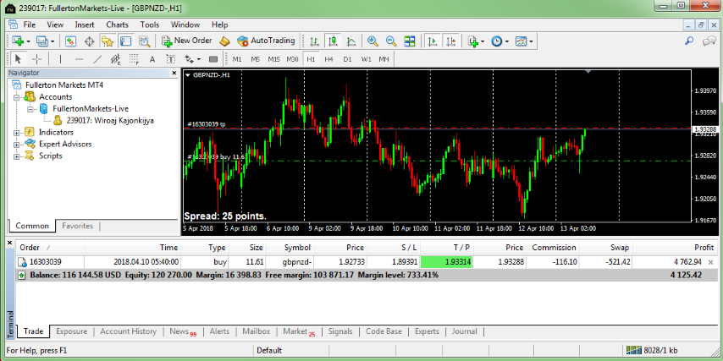
Task: Select the equidistant channel tool
Action: 116,59
